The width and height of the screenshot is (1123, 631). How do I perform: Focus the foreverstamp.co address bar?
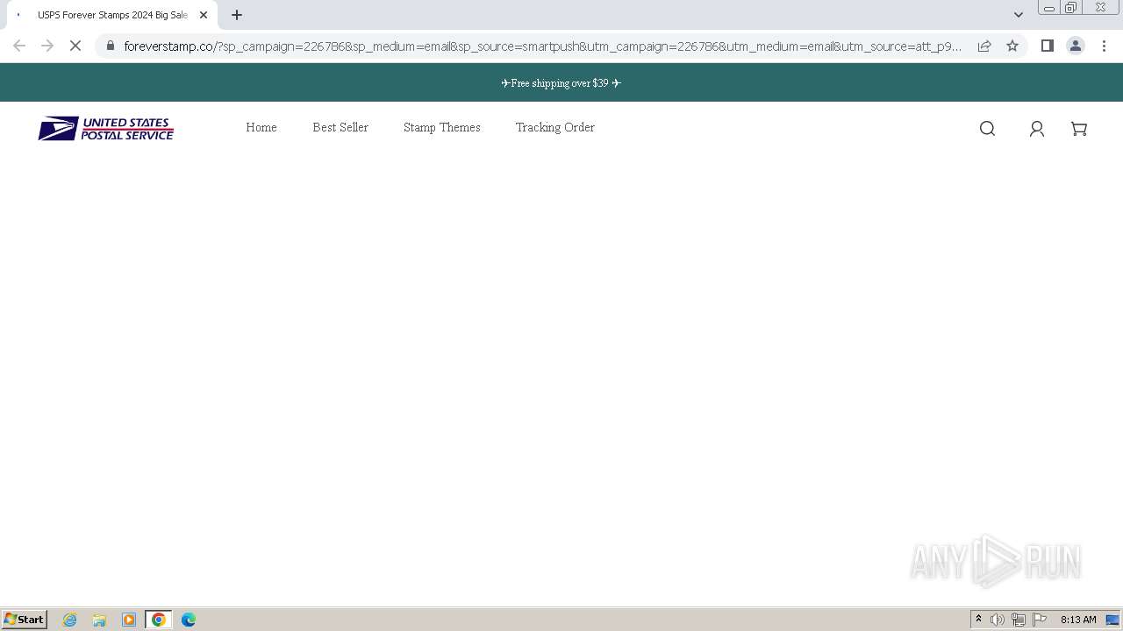[x=542, y=46]
